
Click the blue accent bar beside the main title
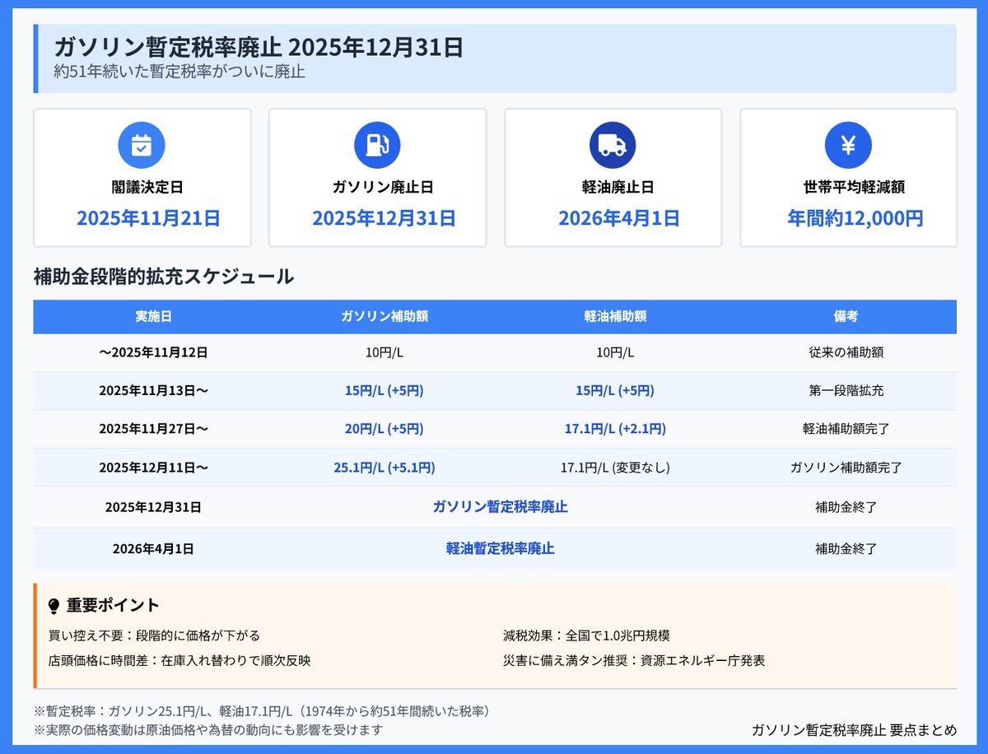[x=34, y=57]
